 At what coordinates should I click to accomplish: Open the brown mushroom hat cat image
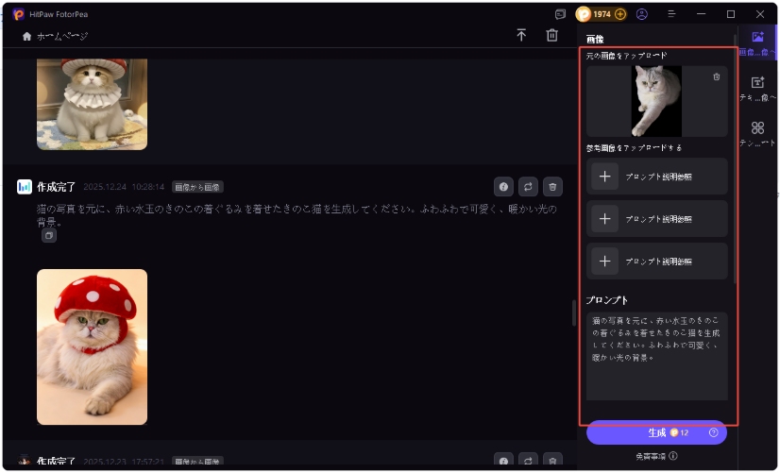pos(92,104)
